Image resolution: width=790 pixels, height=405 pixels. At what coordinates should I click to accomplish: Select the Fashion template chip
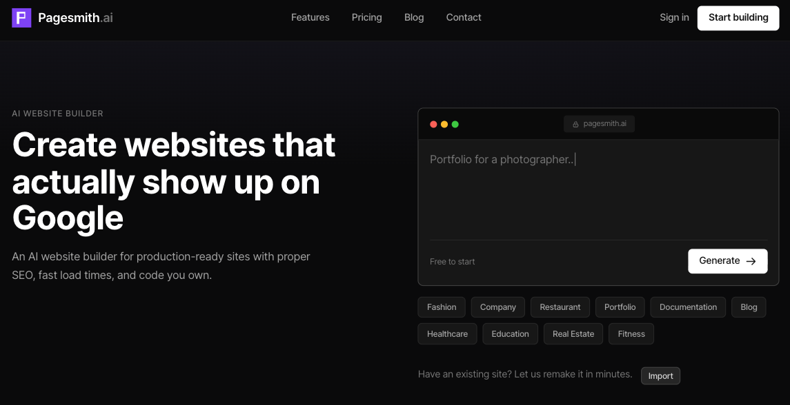442,307
